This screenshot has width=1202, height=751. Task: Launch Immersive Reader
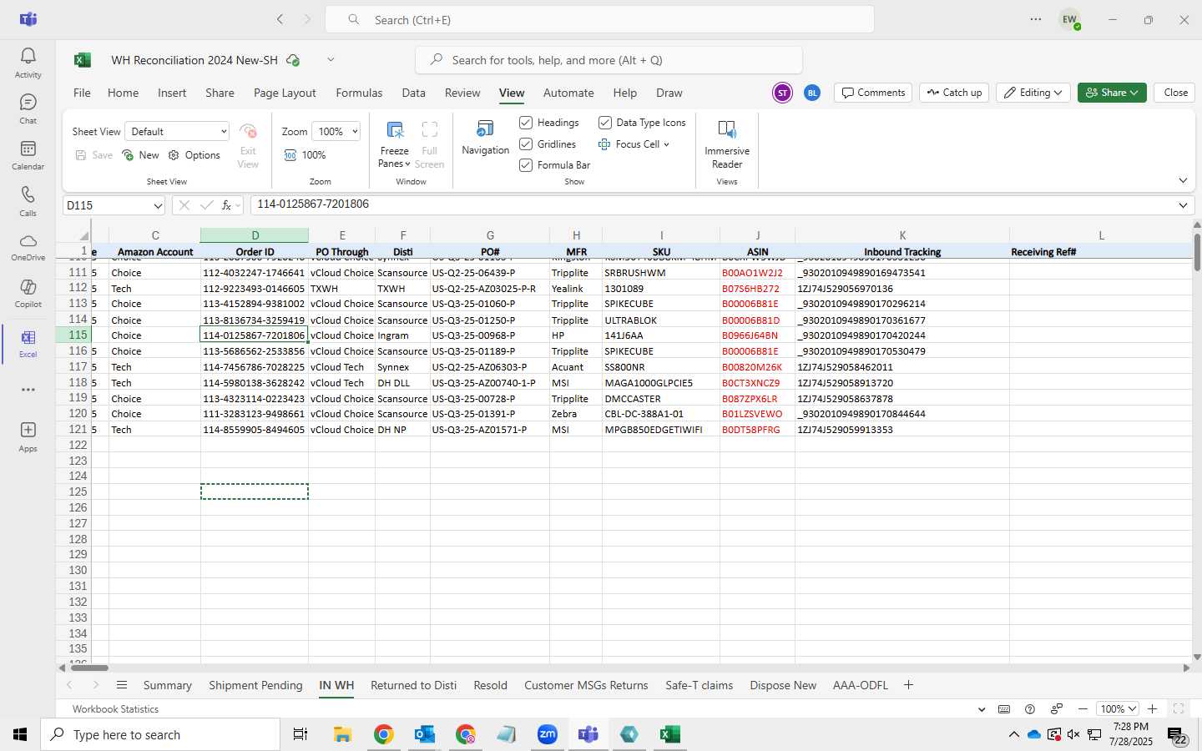[x=726, y=144]
